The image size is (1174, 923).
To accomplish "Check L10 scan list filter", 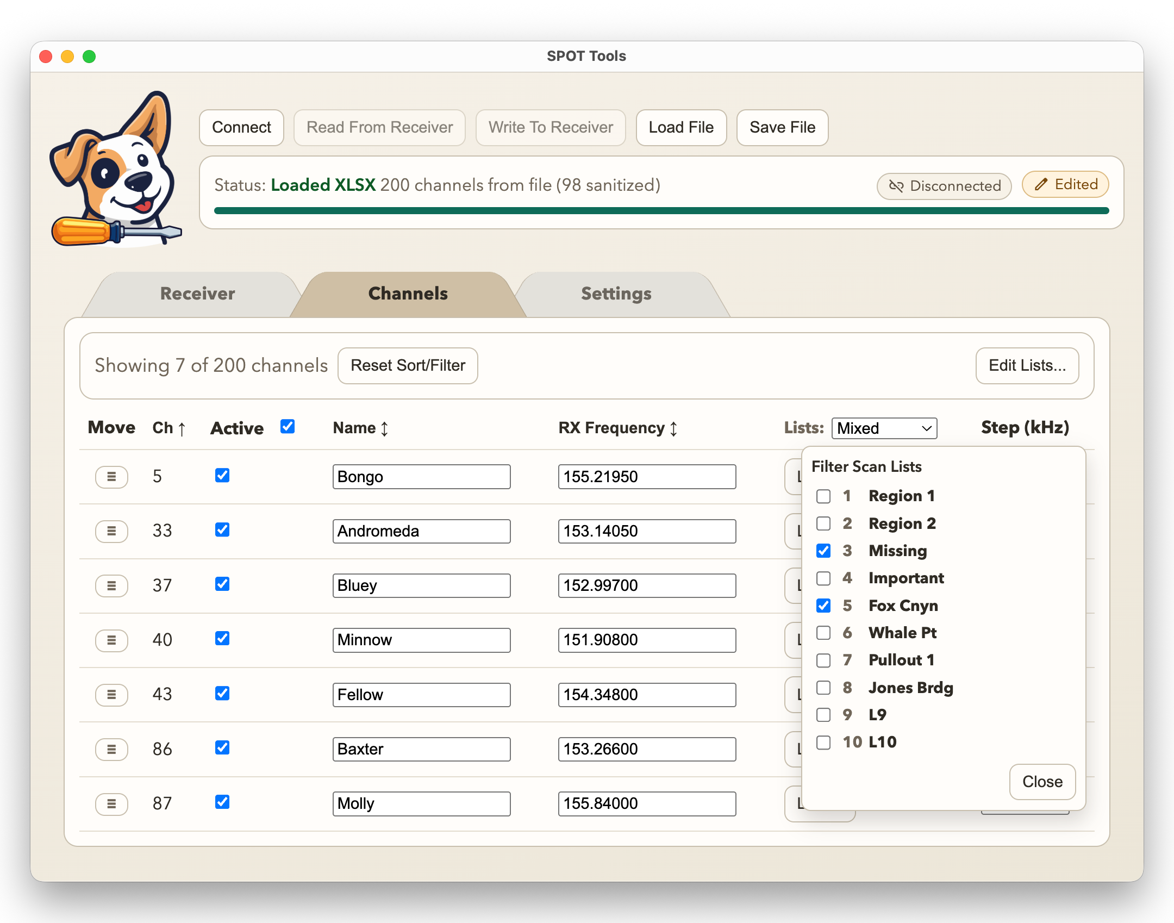I will point(823,743).
